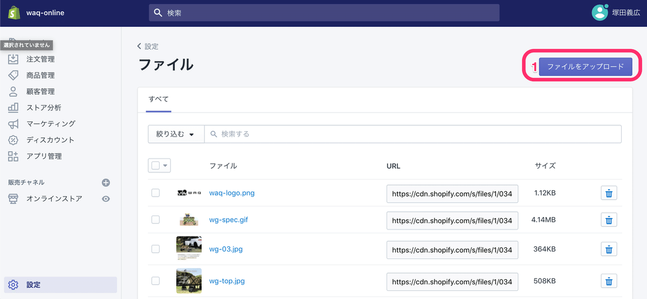The image size is (647, 299).
Task: Click the 塚田義広 user name
Action: (x=627, y=13)
